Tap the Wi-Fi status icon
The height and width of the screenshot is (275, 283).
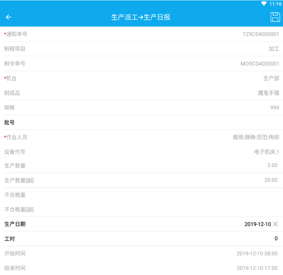tap(264, 4)
